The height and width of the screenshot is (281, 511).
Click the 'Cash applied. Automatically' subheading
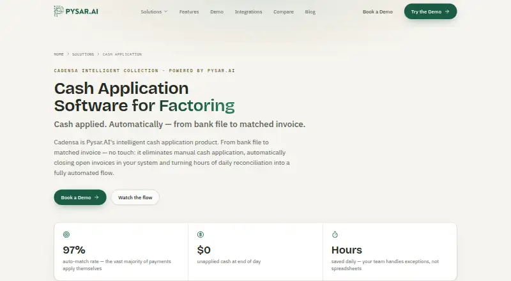coord(179,124)
